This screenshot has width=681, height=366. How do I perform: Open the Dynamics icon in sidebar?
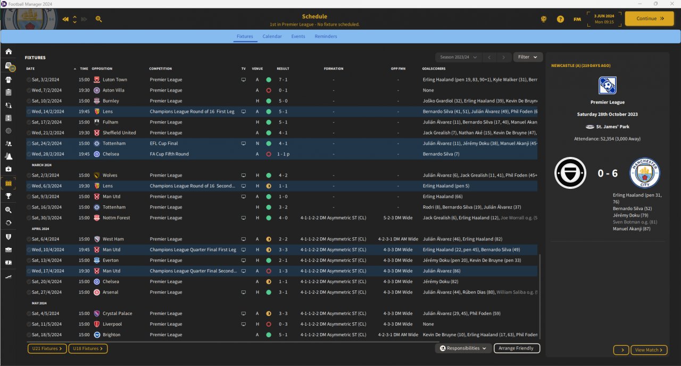click(9, 105)
